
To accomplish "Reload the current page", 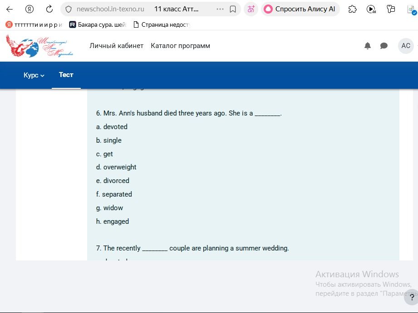I will coord(49,9).
